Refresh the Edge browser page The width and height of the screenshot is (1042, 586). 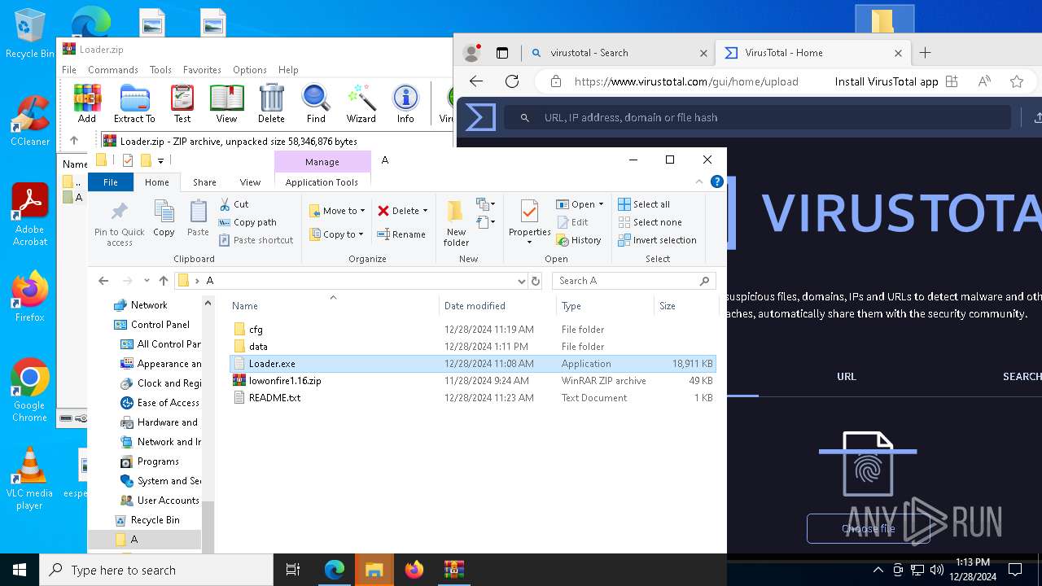click(512, 81)
